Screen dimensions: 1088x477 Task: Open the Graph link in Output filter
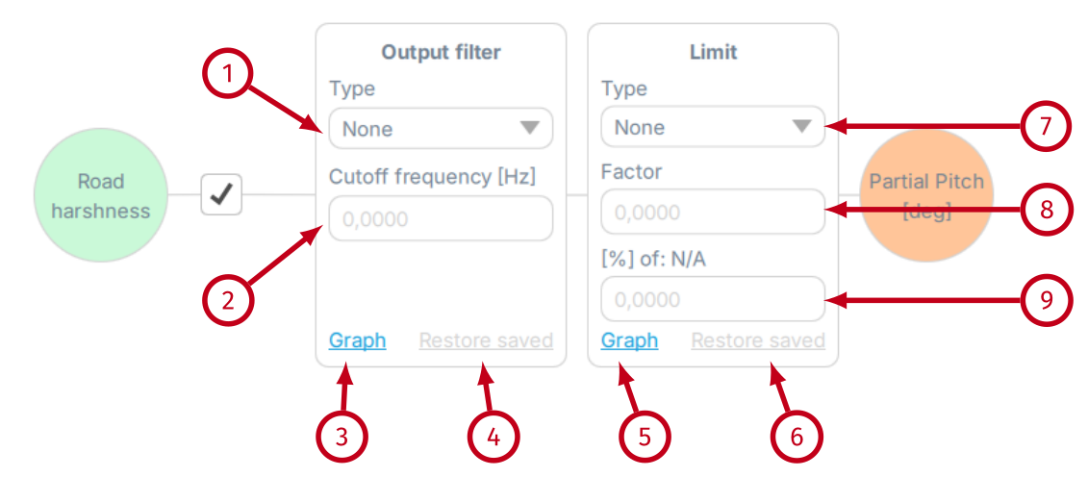click(357, 340)
